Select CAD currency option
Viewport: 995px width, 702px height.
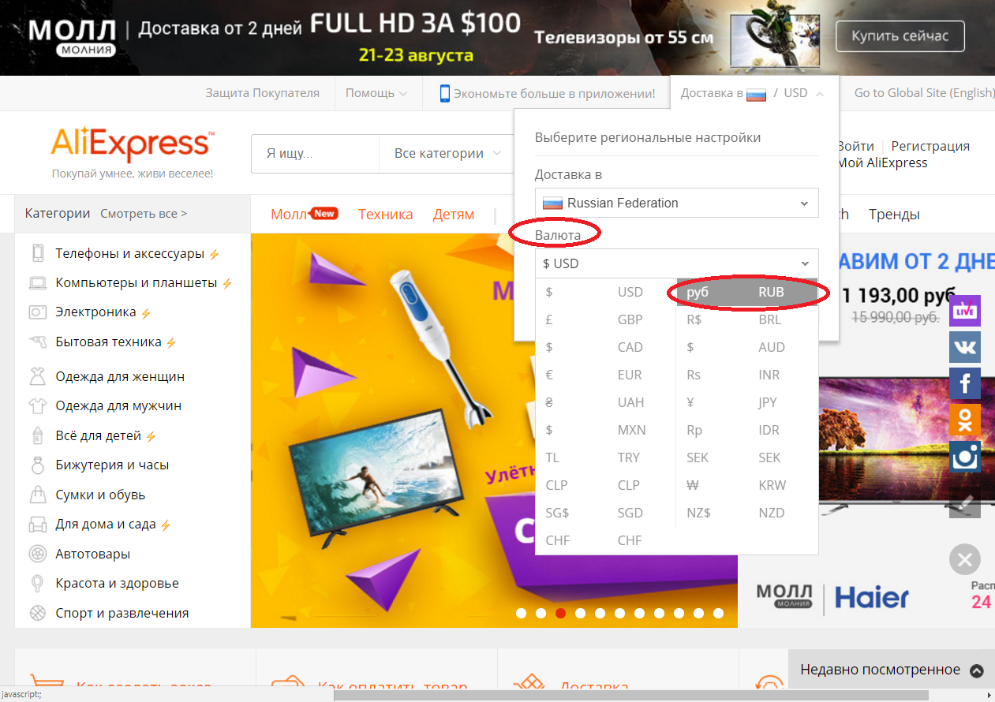click(x=605, y=347)
